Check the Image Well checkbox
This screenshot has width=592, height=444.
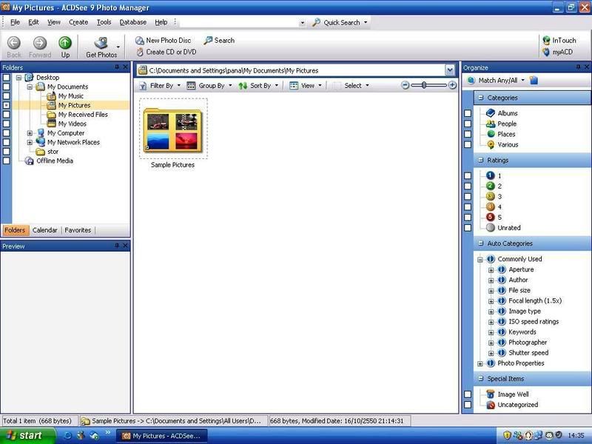[x=468, y=394]
